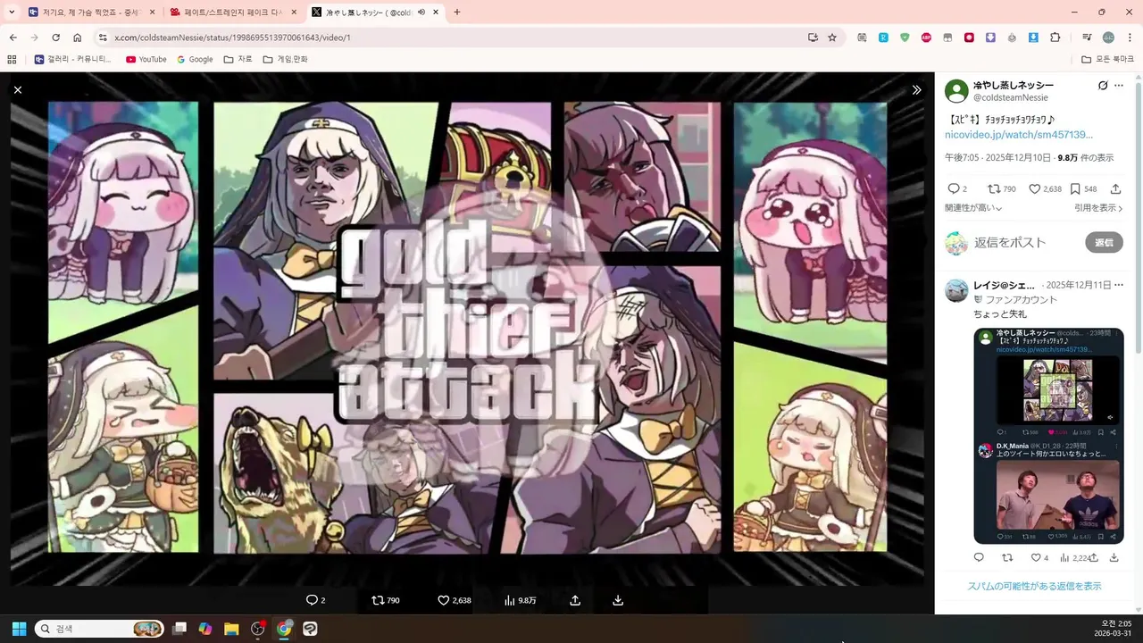Switch to the 페이트/스트레인지 페이크 tab
The width and height of the screenshot is (1143, 643).
click(232, 13)
